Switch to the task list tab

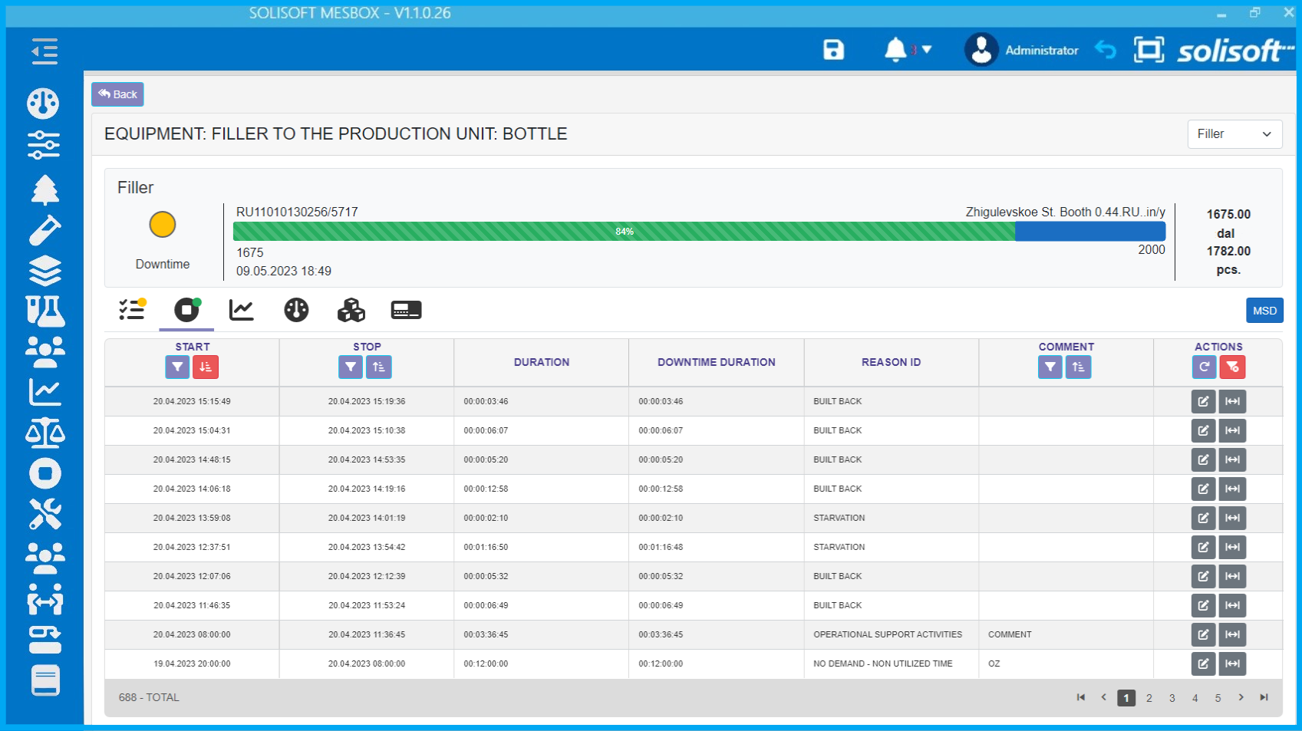coord(132,310)
